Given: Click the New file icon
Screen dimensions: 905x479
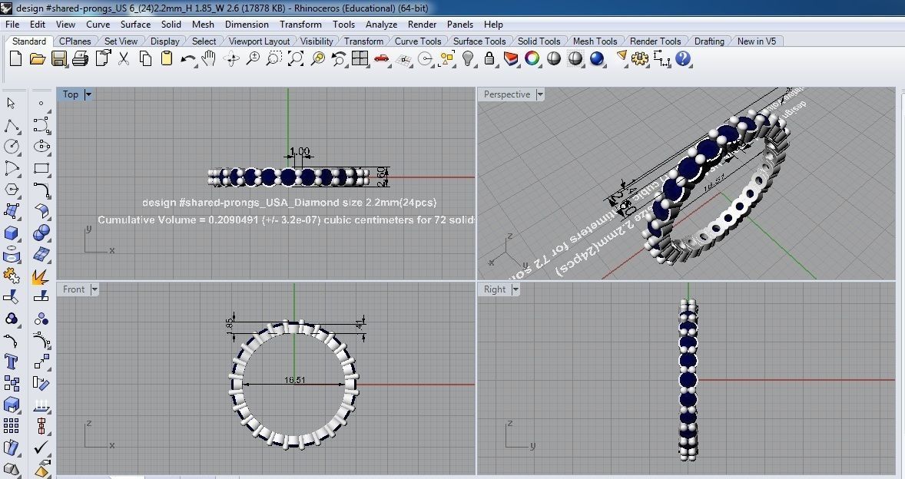Looking at the screenshot, I should 16,58.
